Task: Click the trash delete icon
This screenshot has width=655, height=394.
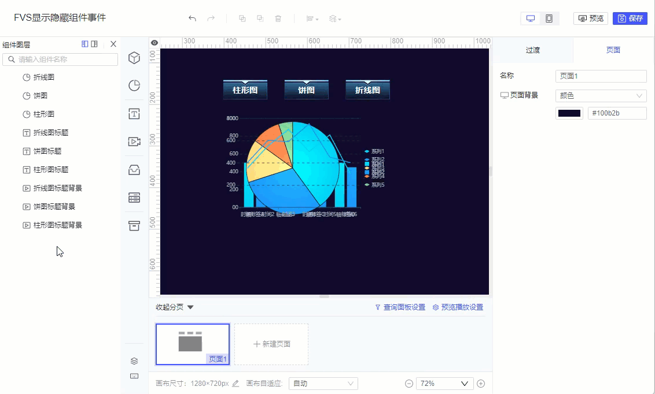Action: tap(278, 18)
